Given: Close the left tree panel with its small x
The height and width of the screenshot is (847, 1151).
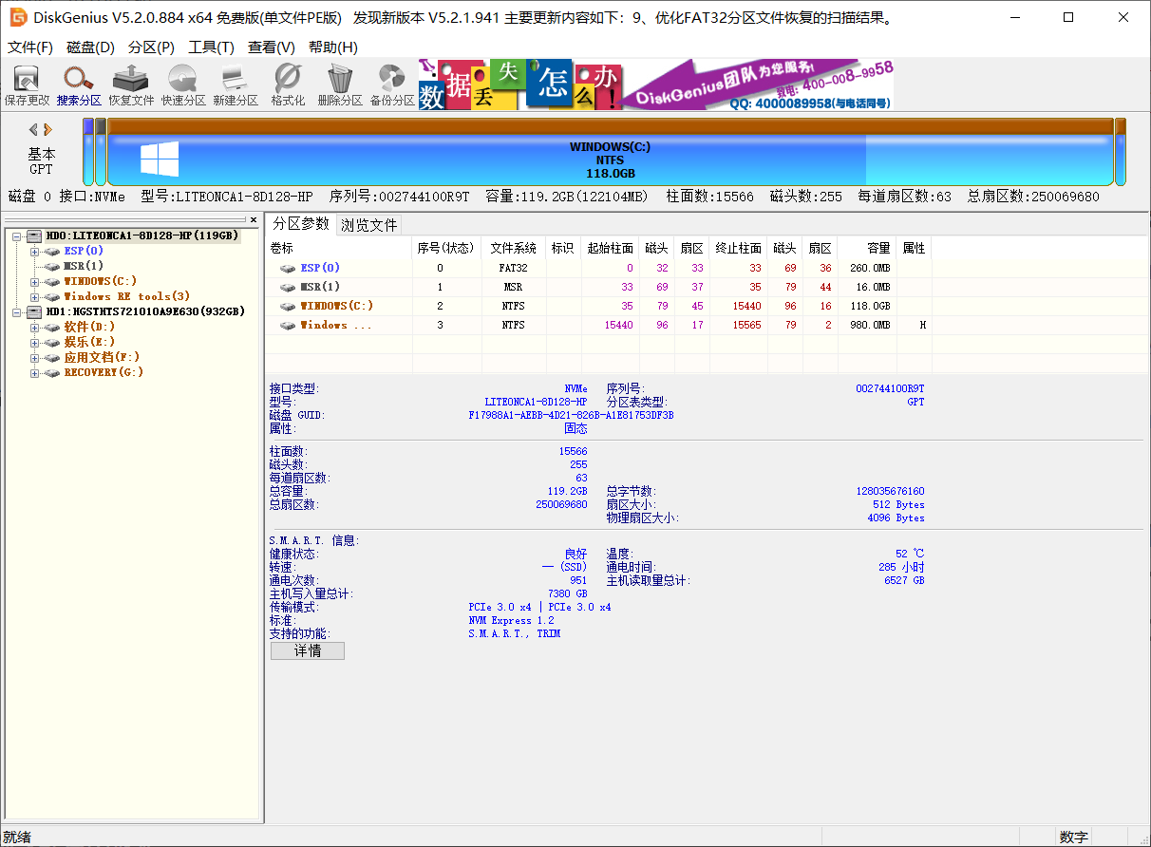Looking at the screenshot, I should (x=254, y=219).
